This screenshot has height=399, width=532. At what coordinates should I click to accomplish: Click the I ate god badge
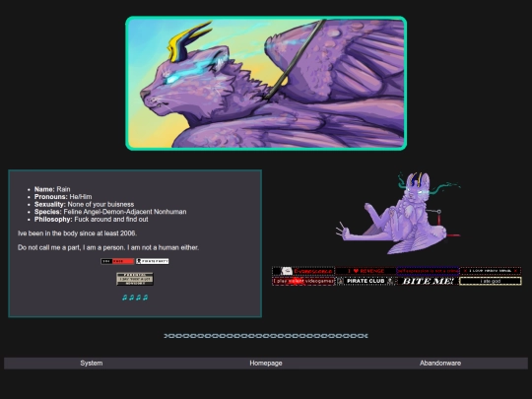[x=491, y=281]
